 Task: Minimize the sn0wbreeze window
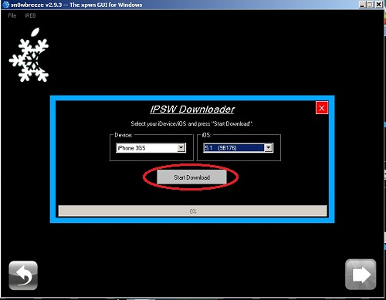click(x=362, y=5)
